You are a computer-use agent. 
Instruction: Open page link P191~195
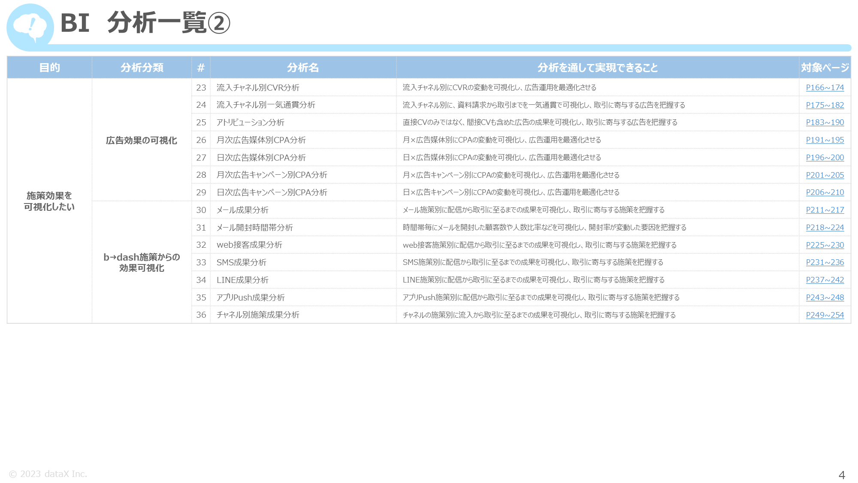(x=825, y=140)
